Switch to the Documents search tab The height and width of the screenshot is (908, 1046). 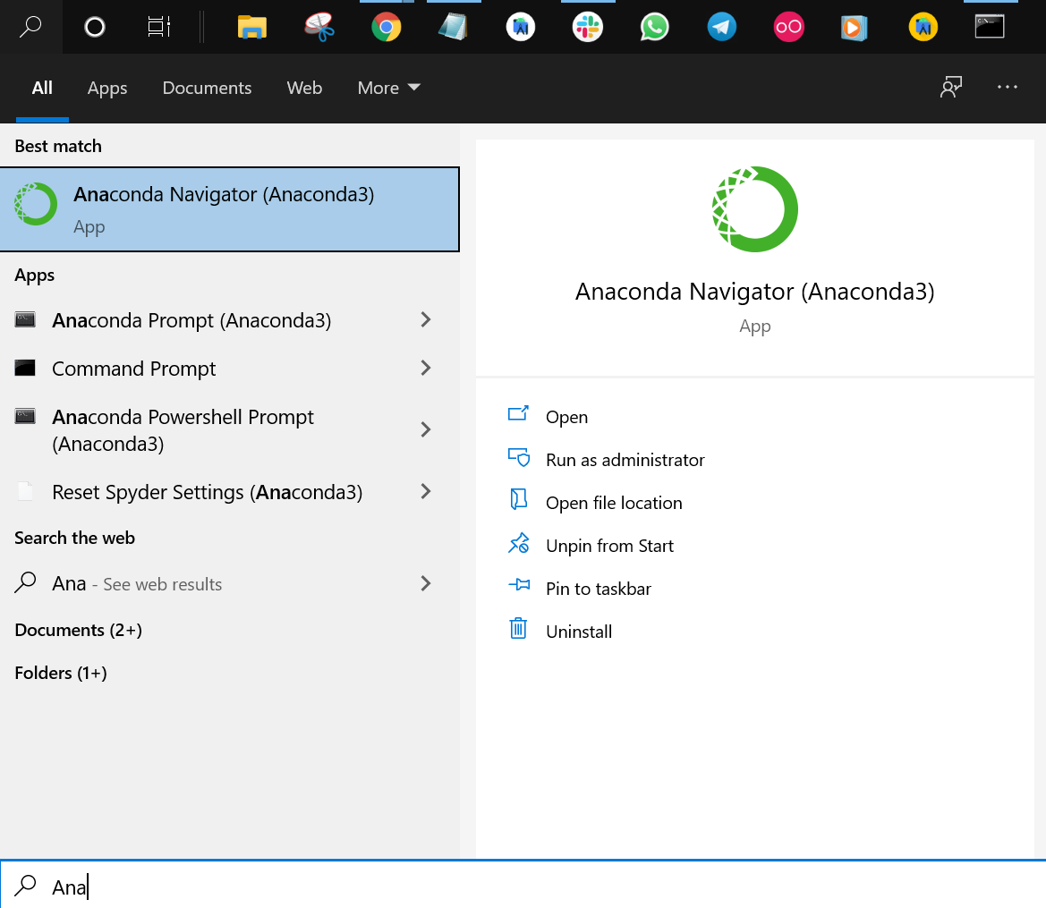(207, 88)
